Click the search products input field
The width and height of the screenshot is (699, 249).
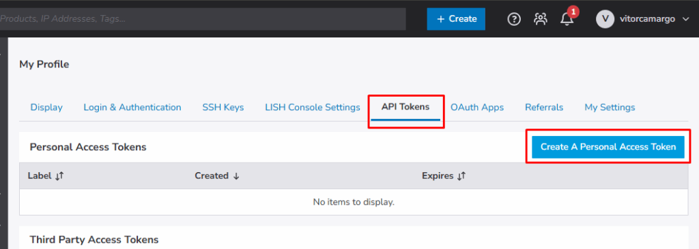click(x=203, y=19)
